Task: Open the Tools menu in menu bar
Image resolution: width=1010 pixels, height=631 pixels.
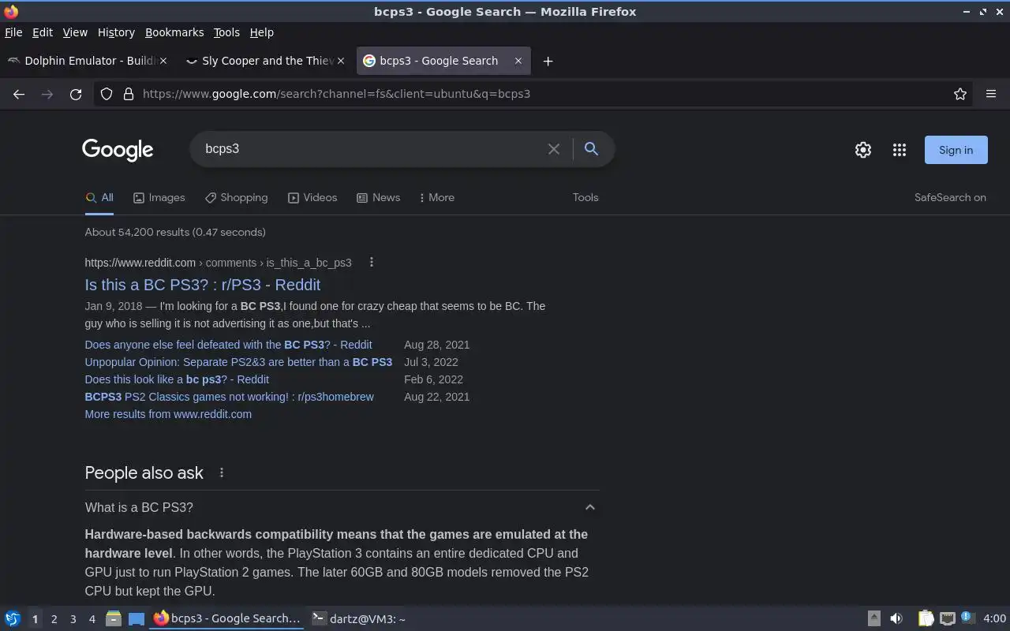Action: click(x=226, y=32)
